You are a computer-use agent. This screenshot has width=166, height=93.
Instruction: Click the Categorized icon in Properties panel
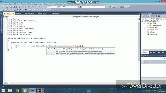143,62
